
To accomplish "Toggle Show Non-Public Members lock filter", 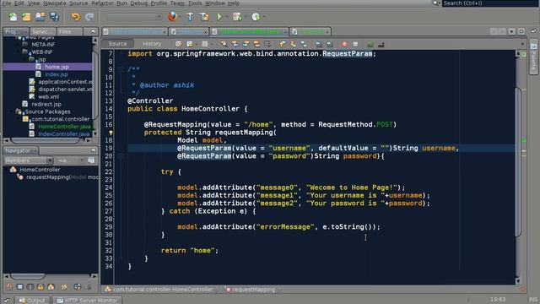I will pos(40,287).
